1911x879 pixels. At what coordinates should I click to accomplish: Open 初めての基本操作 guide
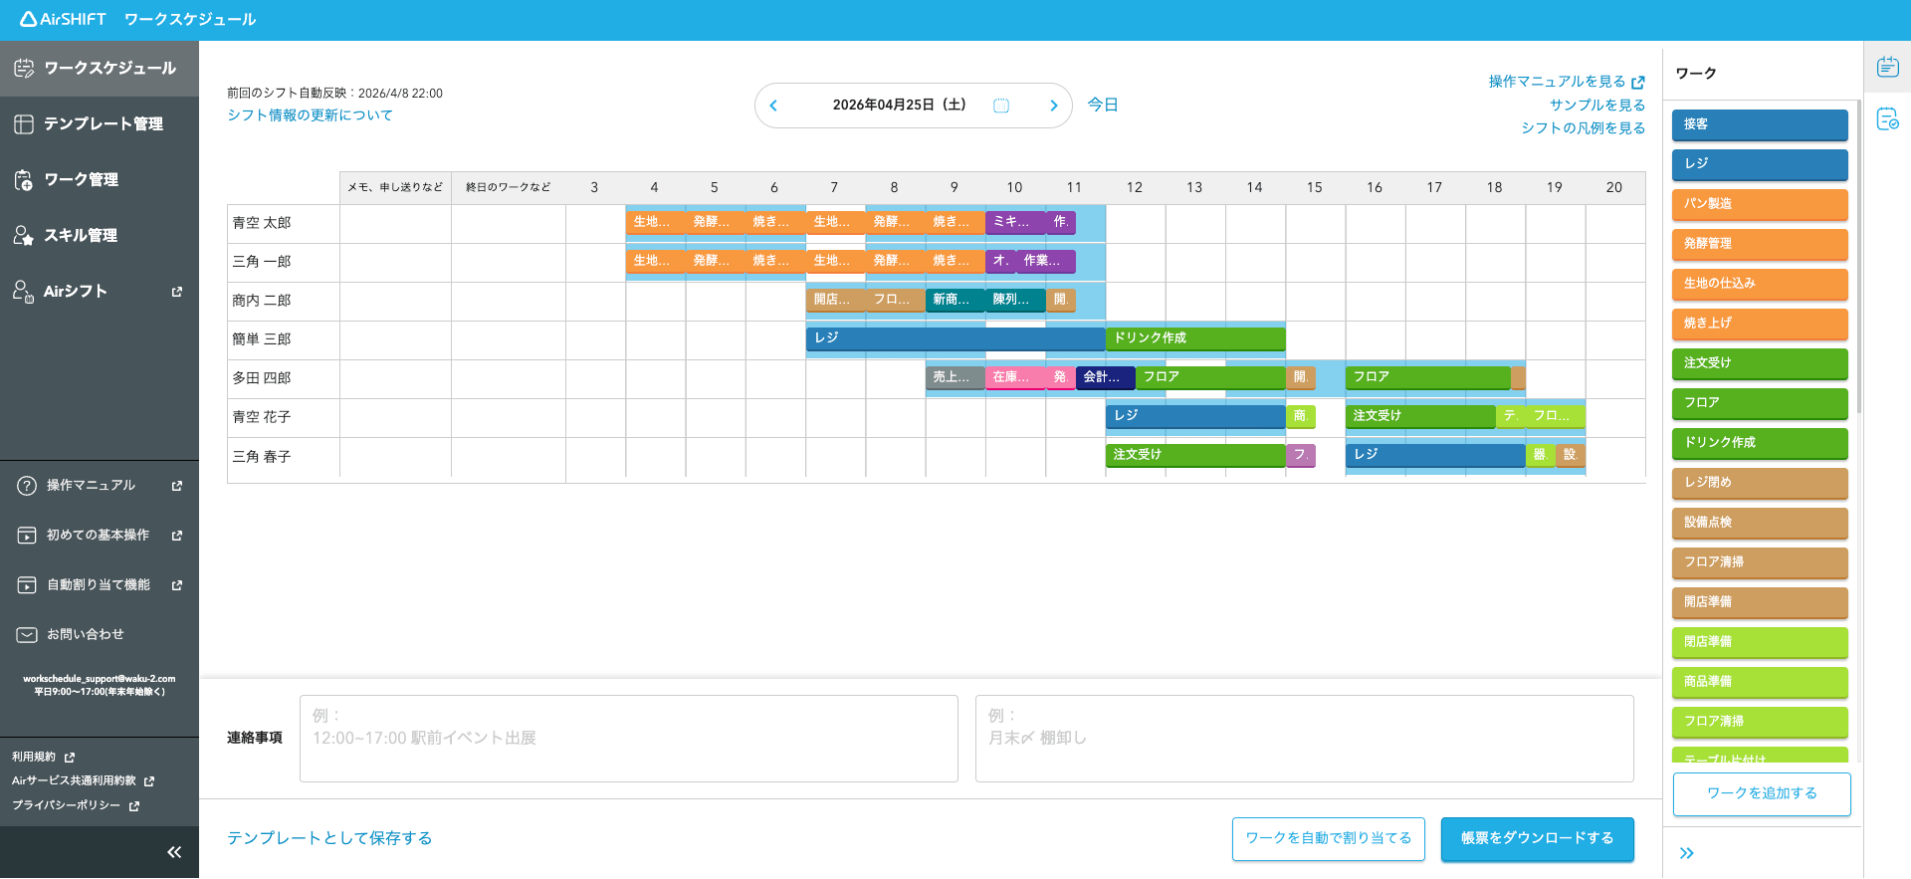coord(100,535)
